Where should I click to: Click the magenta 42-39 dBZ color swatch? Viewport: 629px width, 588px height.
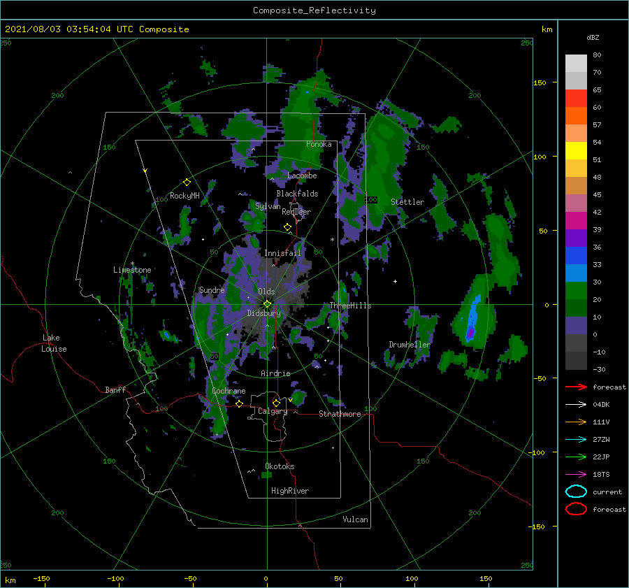coord(576,221)
